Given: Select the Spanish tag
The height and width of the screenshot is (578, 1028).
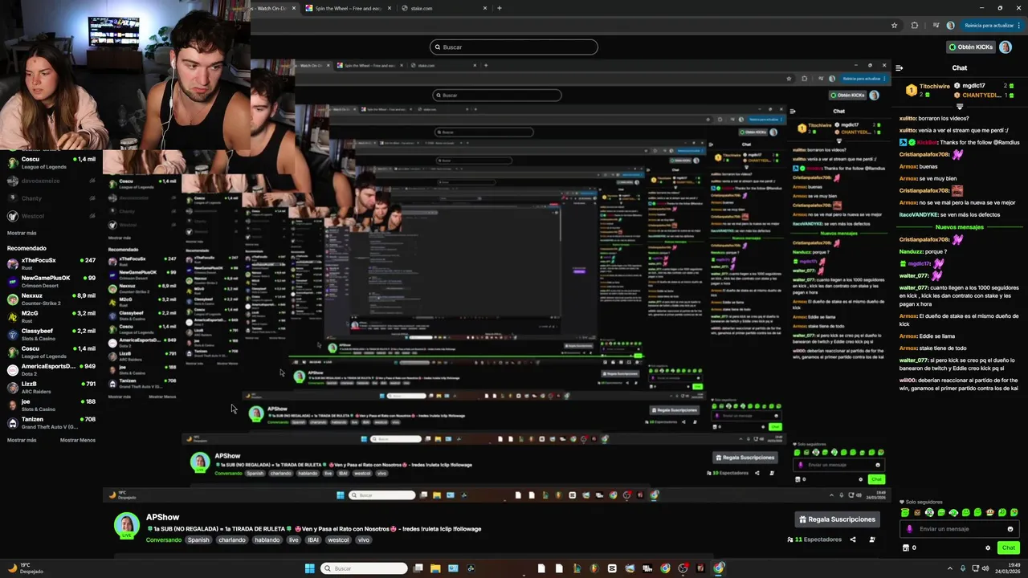Looking at the screenshot, I should tap(198, 540).
